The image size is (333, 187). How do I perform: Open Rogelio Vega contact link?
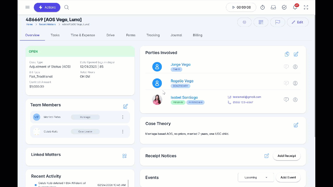(x=182, y=81)
